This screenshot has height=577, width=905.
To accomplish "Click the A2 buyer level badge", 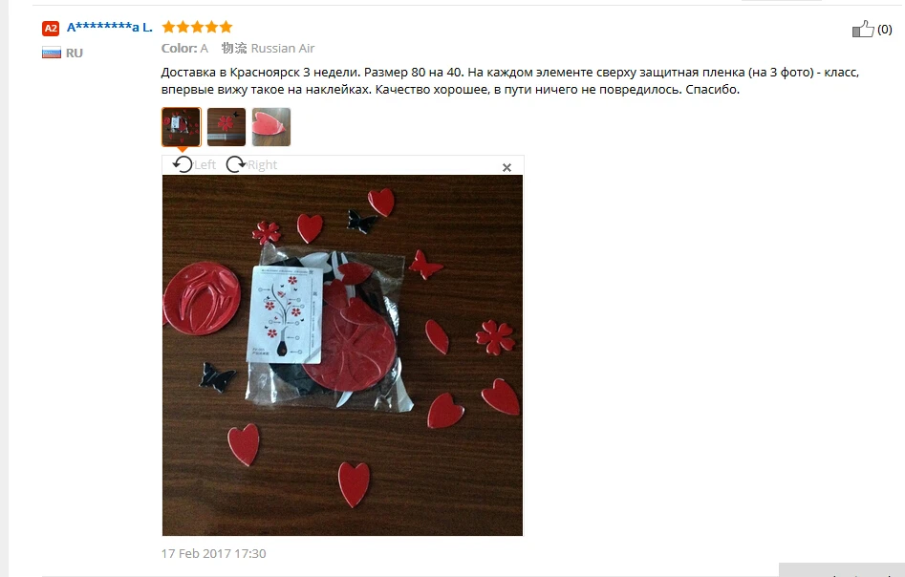I will (51, 29).
